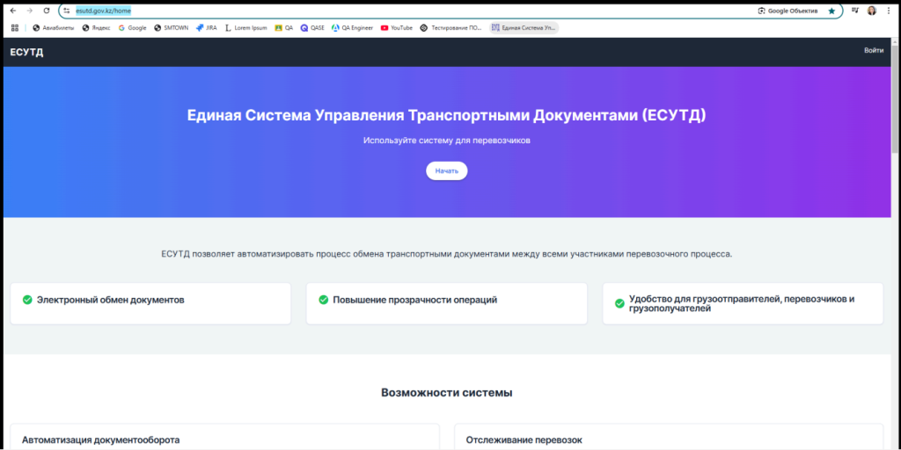Click checkmark icon beside Повышение прозрачности операций
Viewport: 901px width, 450px height.
pyautogui.click(x=324, y=300)
